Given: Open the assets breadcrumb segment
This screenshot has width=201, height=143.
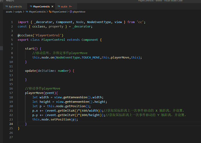Looking at the screenshot, I should point(9,12).
